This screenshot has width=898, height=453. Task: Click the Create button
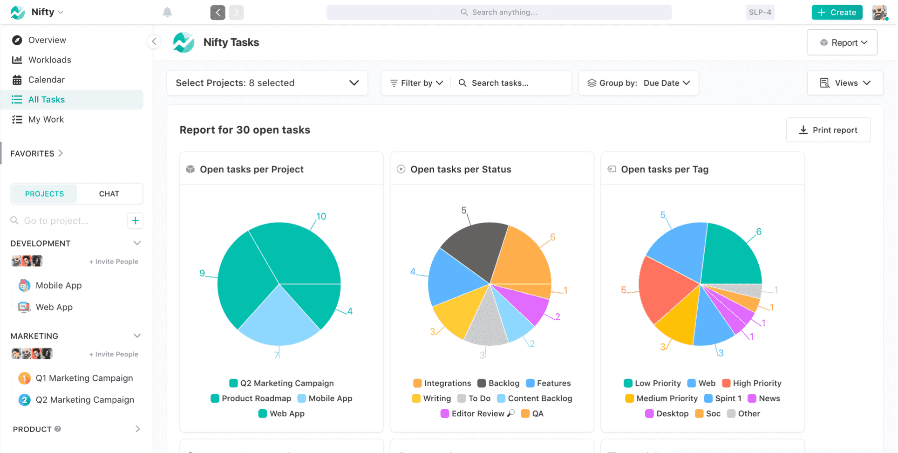837,12
